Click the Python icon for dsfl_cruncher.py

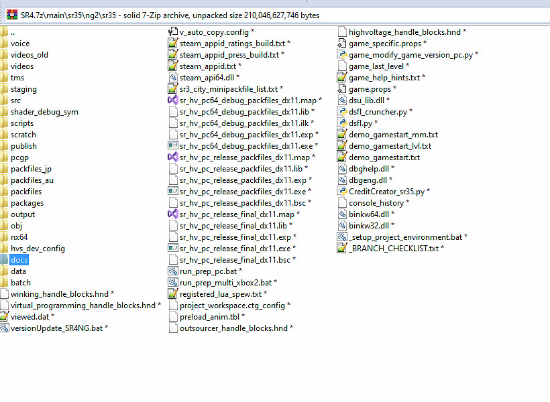(342, 112)
